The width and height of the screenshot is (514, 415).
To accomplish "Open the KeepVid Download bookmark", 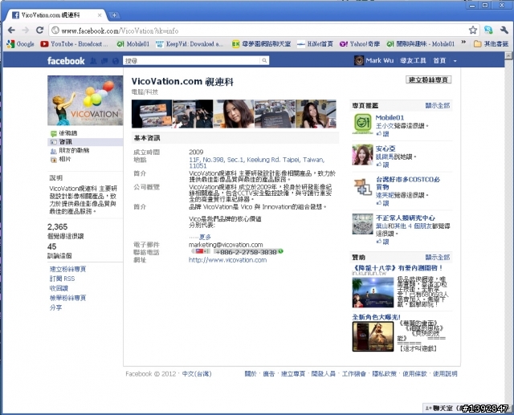I will pos(190,44).
